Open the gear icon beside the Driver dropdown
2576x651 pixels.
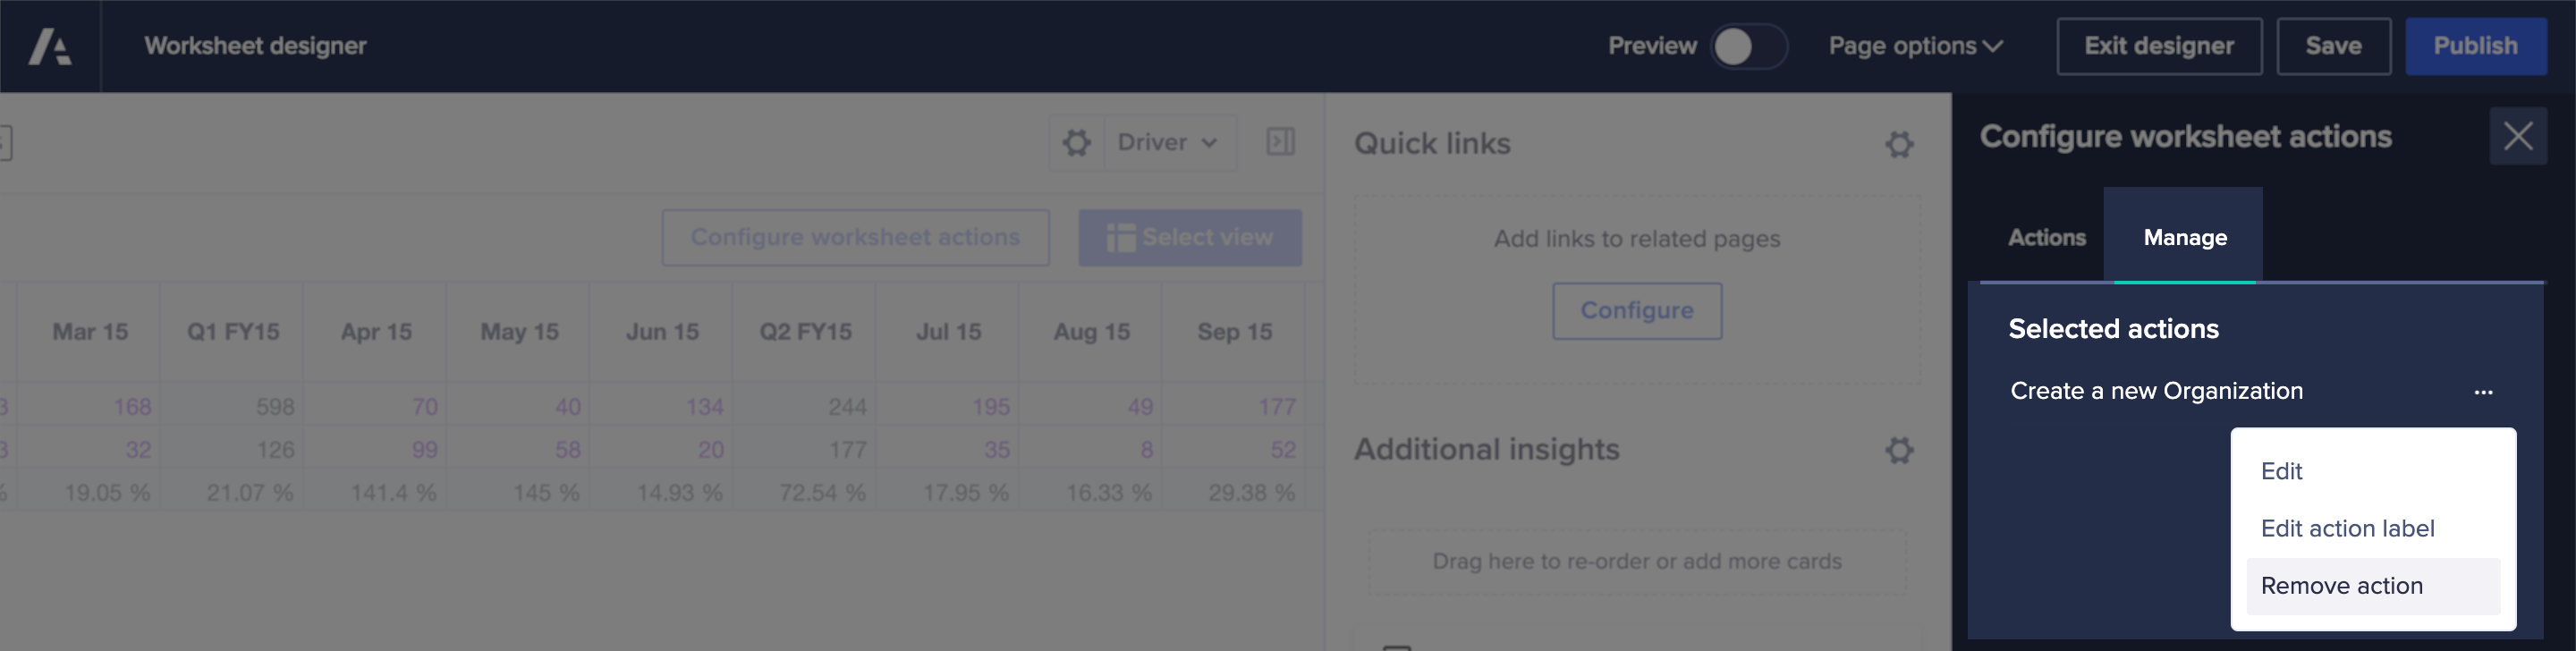[x=1075, y=142]
